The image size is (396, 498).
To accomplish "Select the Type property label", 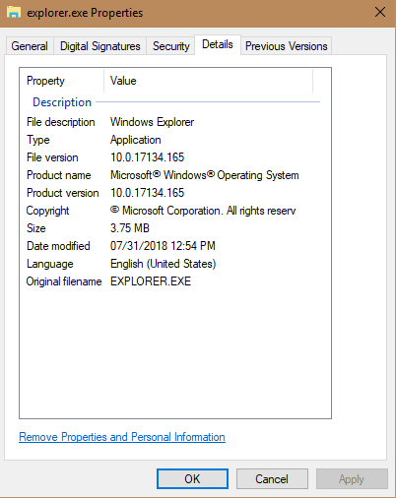I will pyautogui.click(x=38, y=140).
